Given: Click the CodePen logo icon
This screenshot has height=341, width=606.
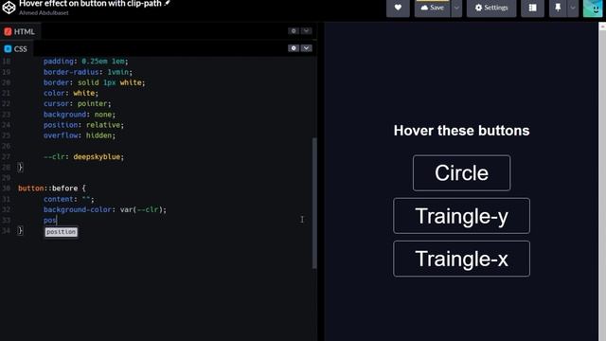Looking at the screenshot, I should [9, 7].
